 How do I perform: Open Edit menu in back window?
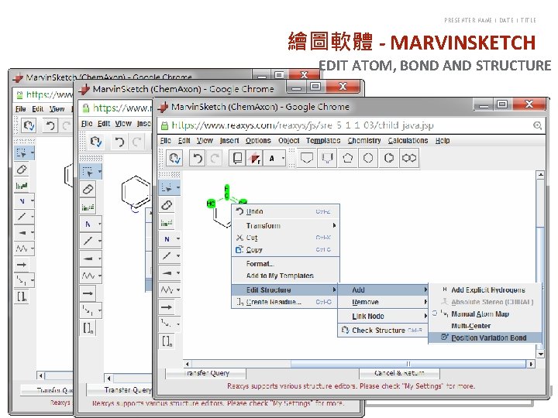point(37,109)
